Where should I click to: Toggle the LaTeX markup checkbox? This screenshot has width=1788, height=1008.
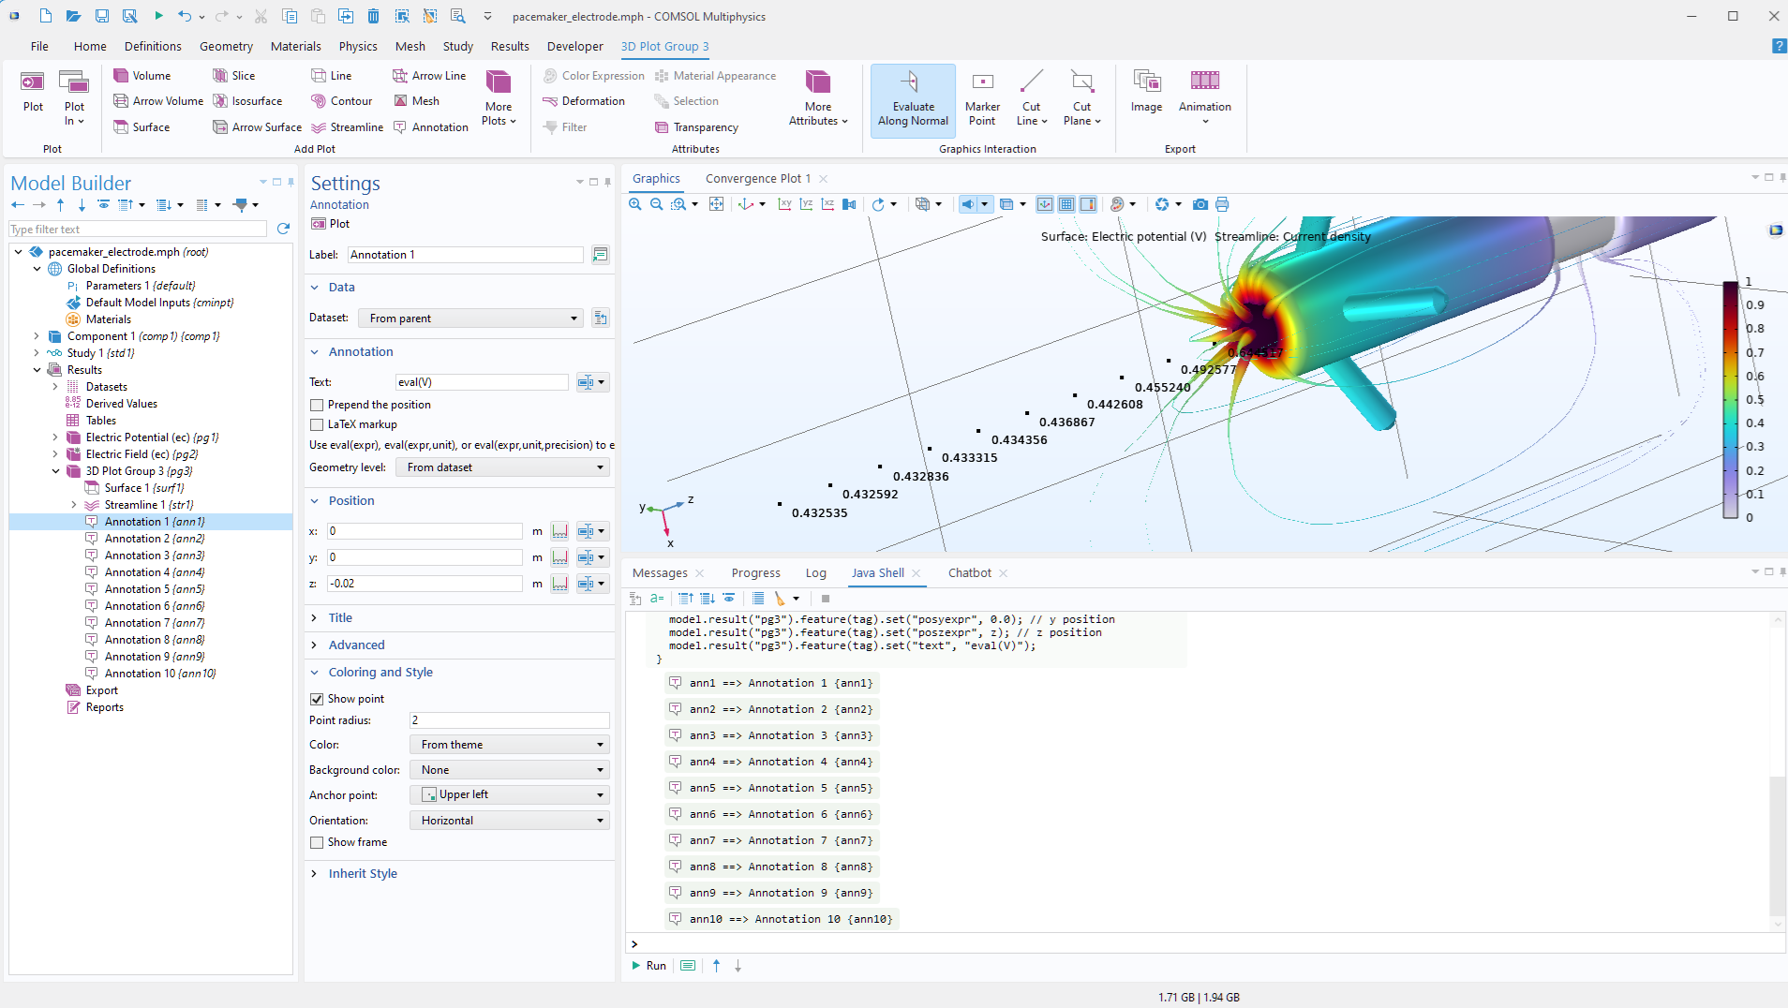[x=318, y=424]
